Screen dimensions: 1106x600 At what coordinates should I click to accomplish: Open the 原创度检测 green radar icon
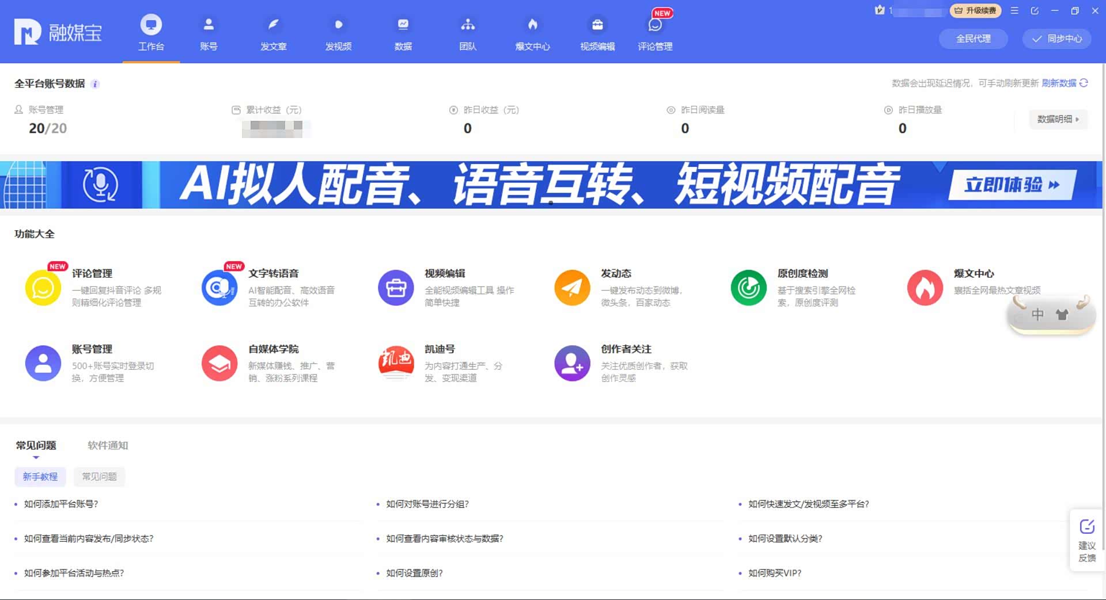[x=748, y=288]
